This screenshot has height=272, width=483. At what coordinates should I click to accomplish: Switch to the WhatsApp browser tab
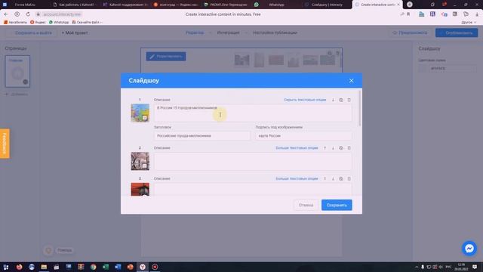[x=276, y=5]
